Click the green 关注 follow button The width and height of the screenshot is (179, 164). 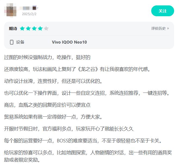click(163, 11)
